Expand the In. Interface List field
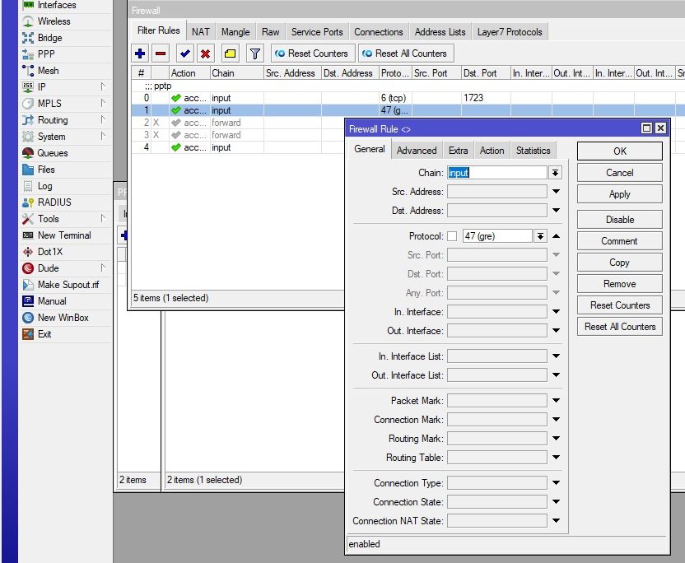 556,356
